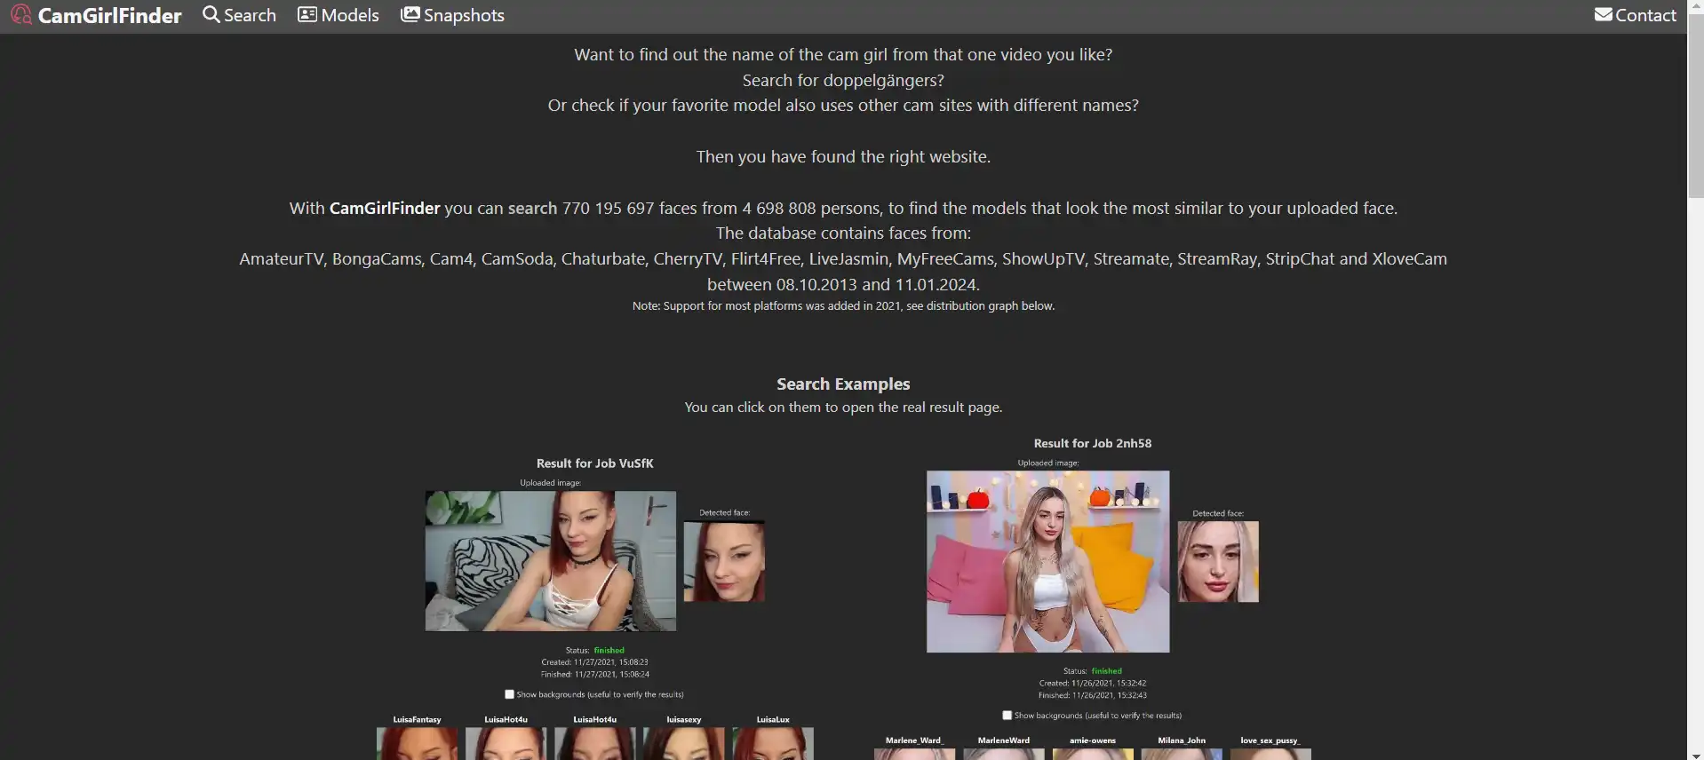Click the 'Result for Job 2nh58' heading
Screen dimensions: 1704x760
[1092, 443]
